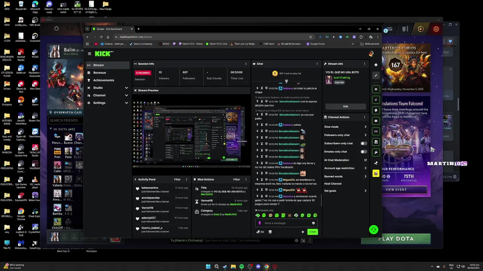This screenshot has width=483, height=271.
Task: Switch to the Stream - Kick Dashboard tab
Action: click(112, 29)
